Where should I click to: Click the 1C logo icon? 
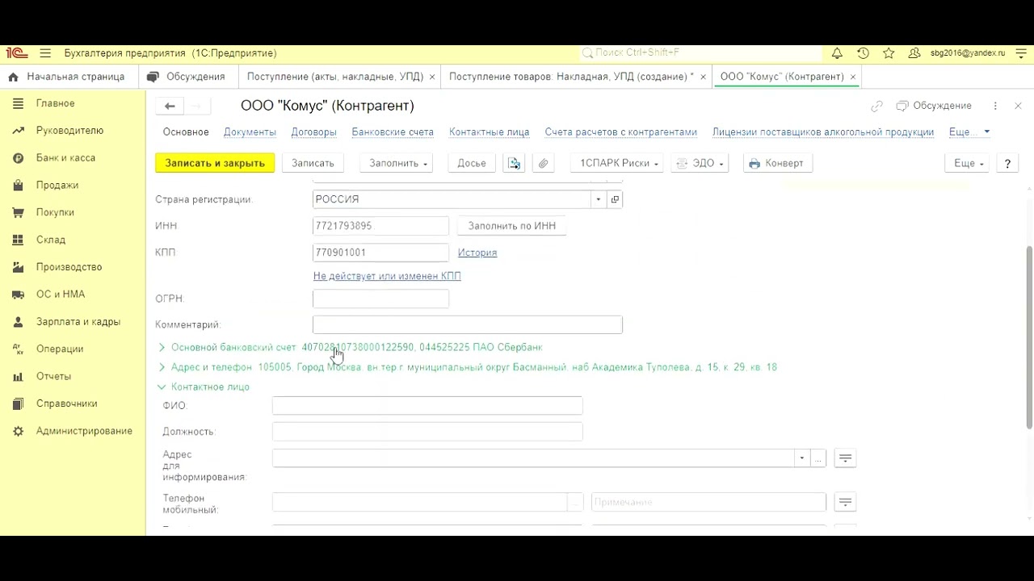click(17, 53)
